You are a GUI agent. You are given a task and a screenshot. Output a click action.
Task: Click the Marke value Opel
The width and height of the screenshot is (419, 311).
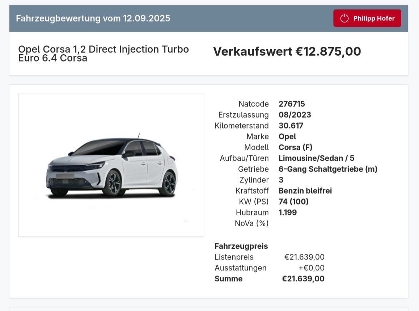[x=287, y=136]
